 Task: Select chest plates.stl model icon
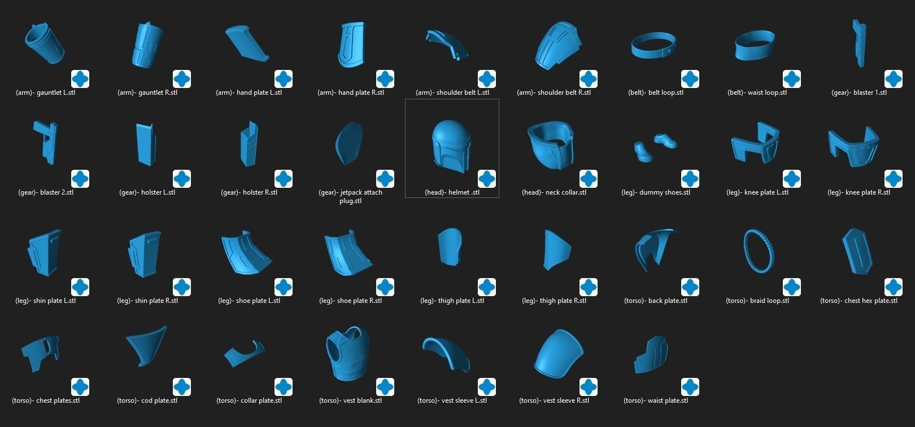(41, 353)
